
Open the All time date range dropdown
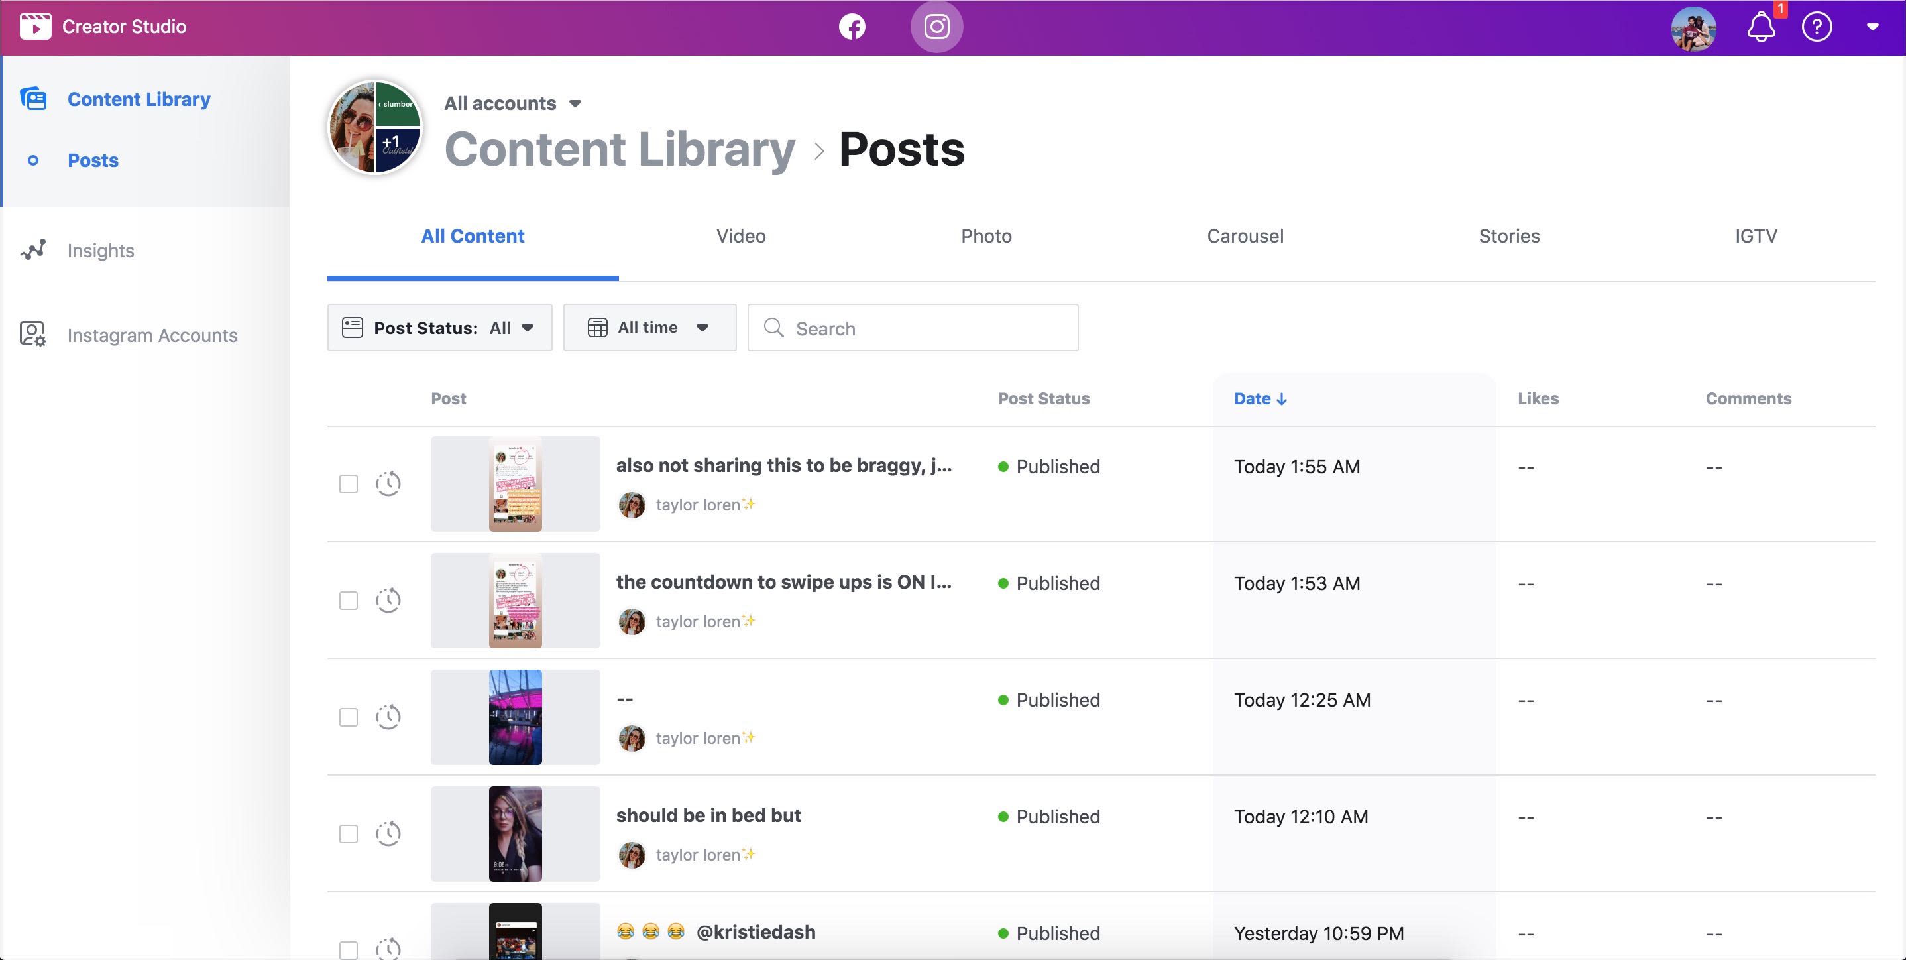tap(649, 328)
